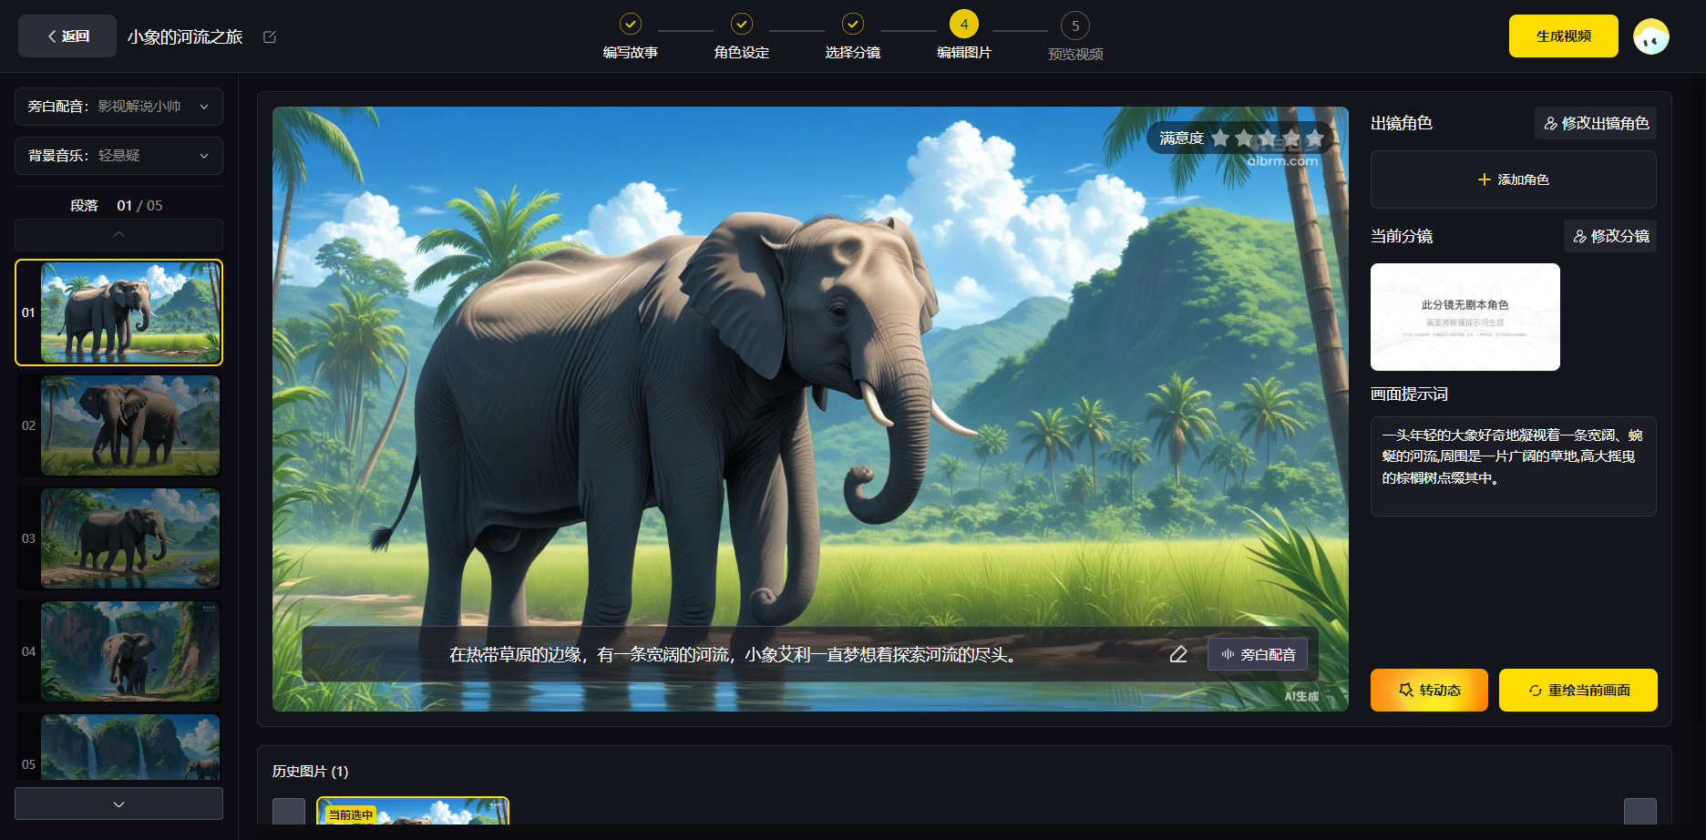Image resolution: width=1706 pixels, height=840 pixels.
Task: Switch to the 选择分镜 step
Action: (853, 36)
